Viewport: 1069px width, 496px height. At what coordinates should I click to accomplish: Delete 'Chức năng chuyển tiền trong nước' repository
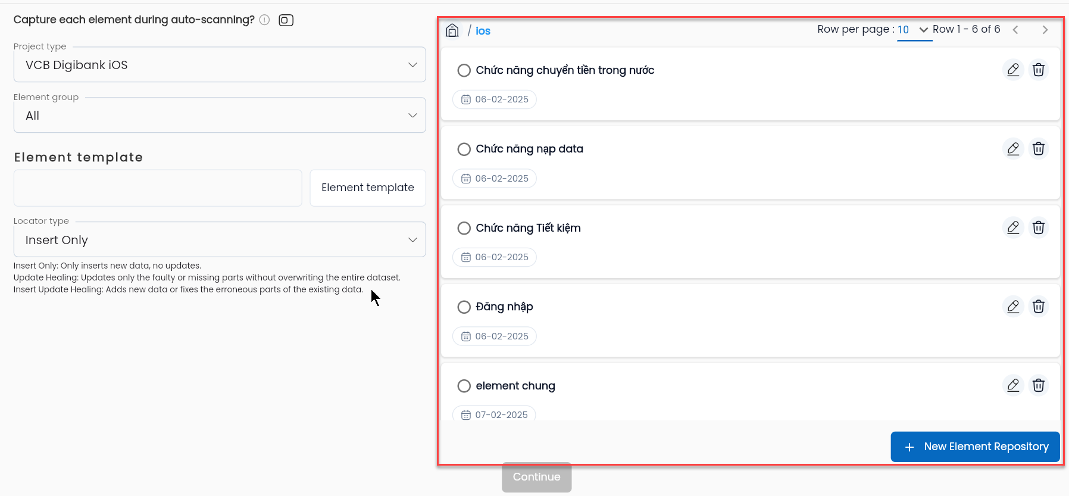[1038, 70]
